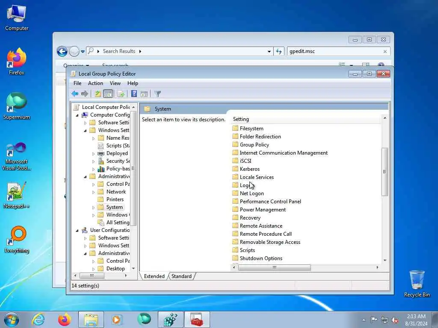The height and width of the screenshot is (328, 438).
Task: Click the settings list horizontal scrollbar thumb
Action: click(x=274, y=267)
